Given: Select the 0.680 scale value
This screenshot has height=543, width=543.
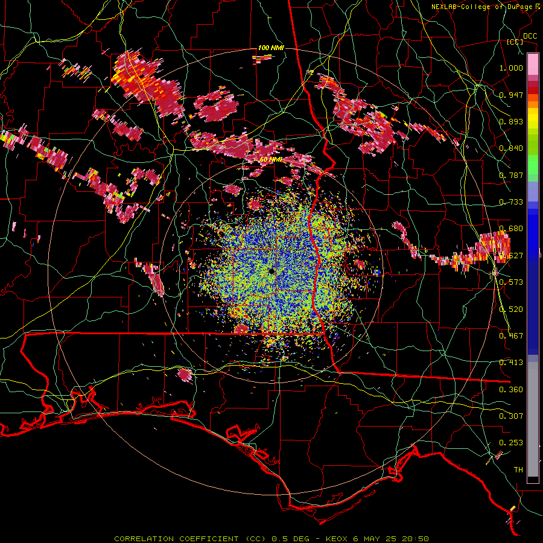Looking at the screenshot, I should tap(511, 228).
